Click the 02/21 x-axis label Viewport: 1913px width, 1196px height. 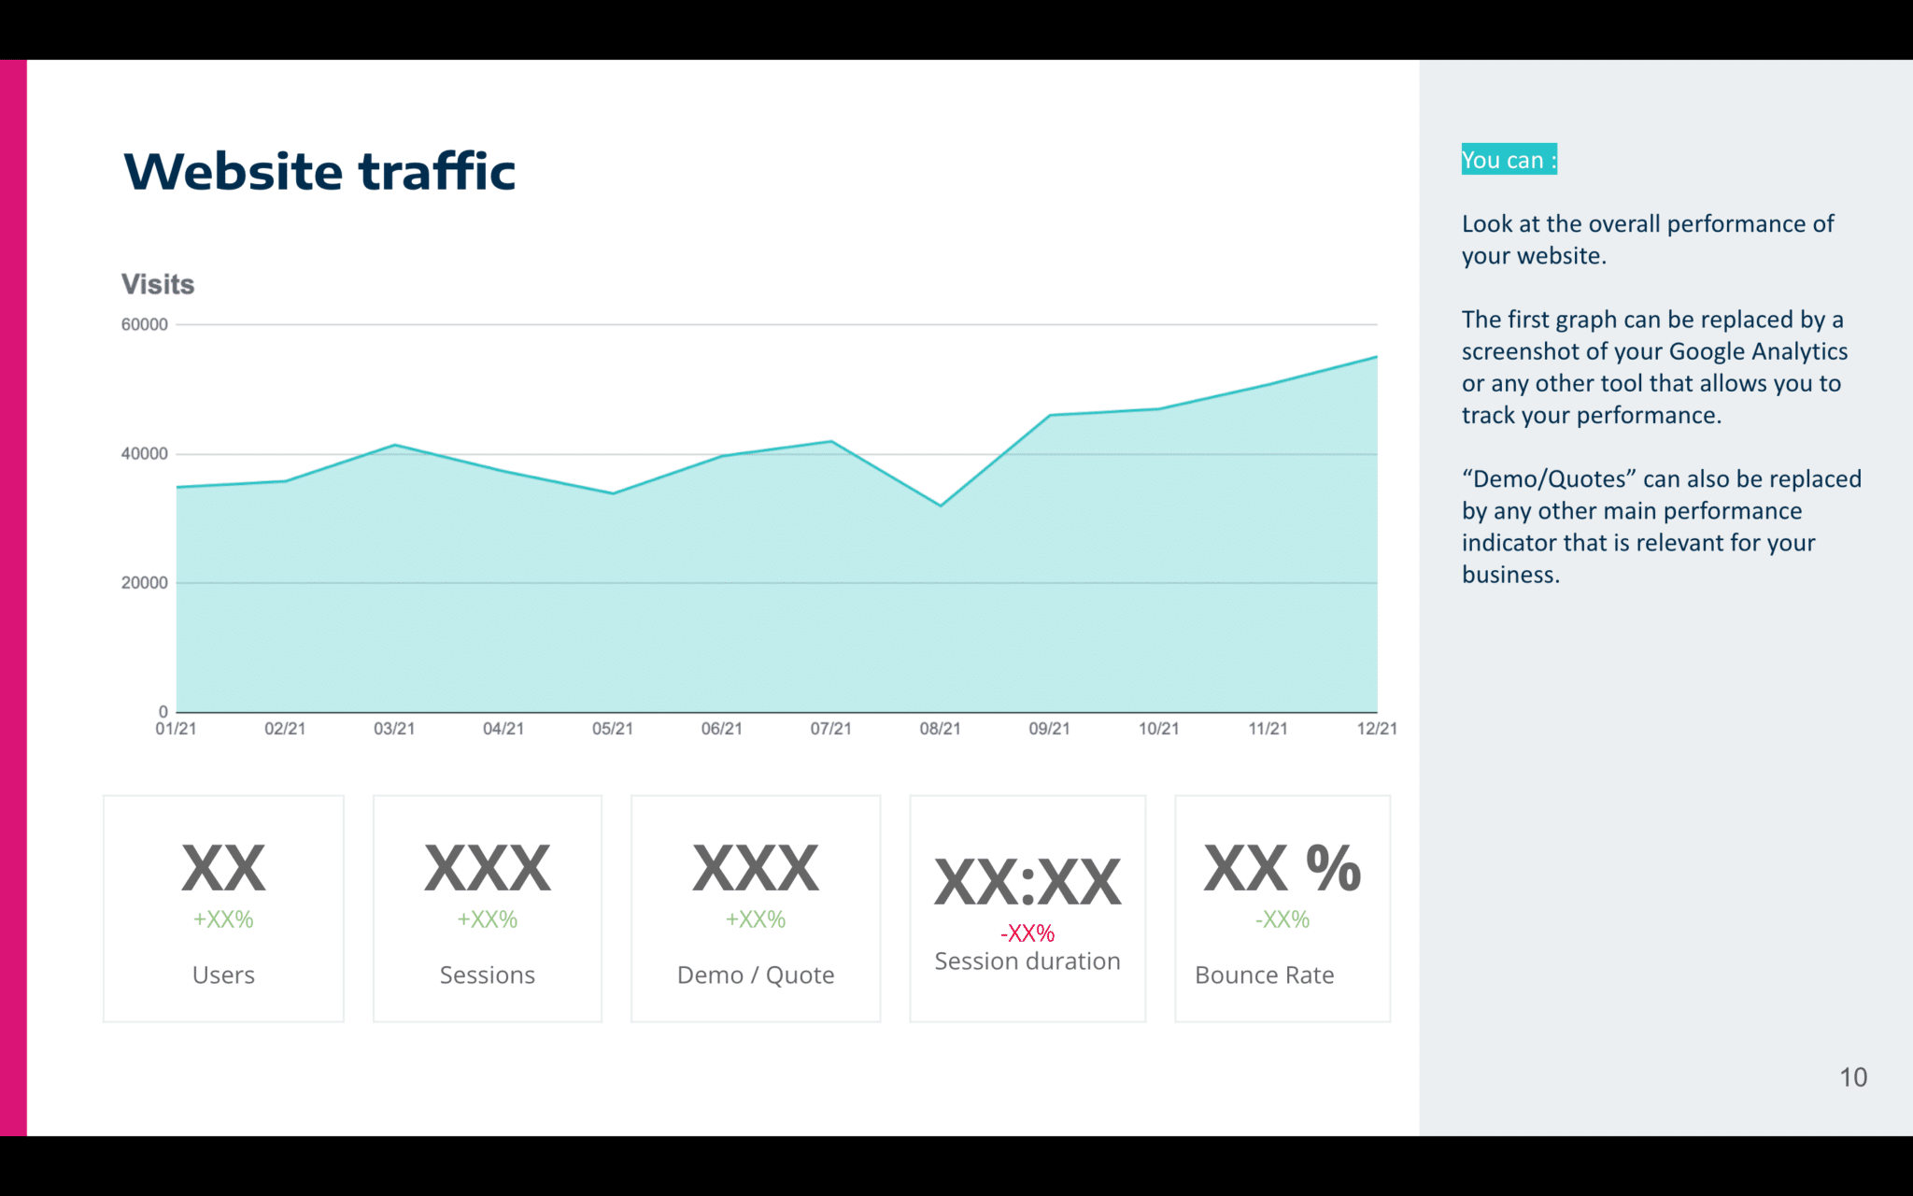pos(285,729)
